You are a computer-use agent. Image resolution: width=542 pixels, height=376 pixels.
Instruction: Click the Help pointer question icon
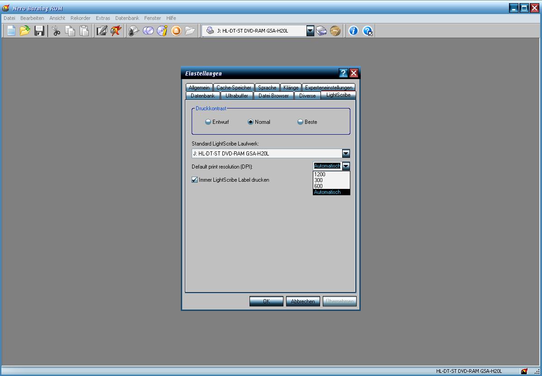[x=368, y=31]
